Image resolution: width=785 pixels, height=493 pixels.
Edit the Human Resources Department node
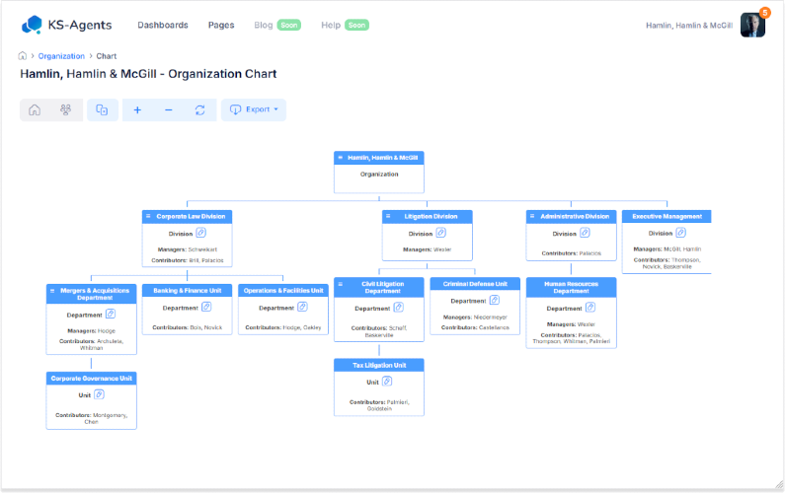coord(590,307)
